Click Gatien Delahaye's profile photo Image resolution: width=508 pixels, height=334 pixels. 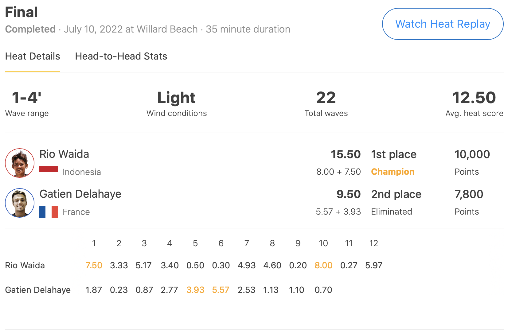pos(20,203)
